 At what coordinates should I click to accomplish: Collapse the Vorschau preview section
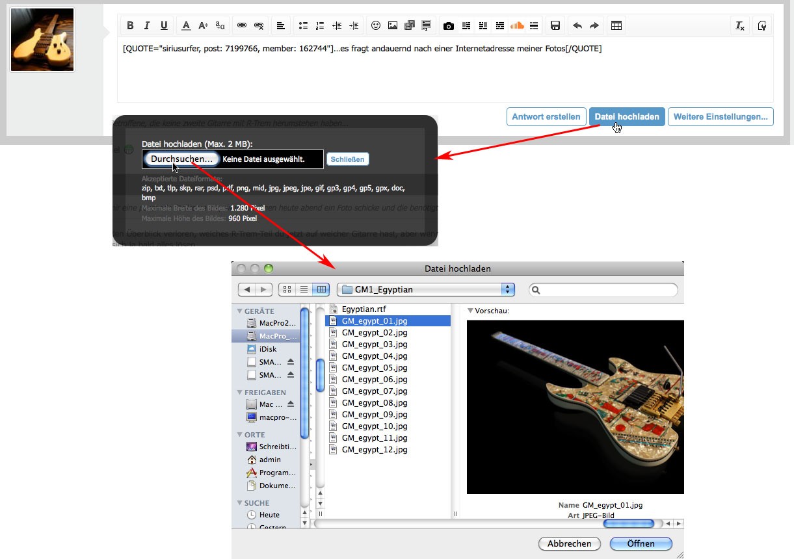(x=471, y=311)
